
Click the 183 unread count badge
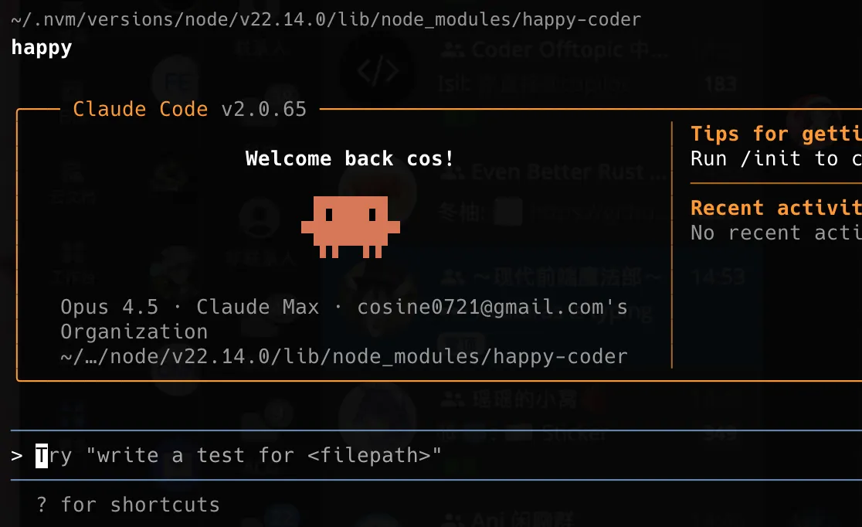[720, 83]
